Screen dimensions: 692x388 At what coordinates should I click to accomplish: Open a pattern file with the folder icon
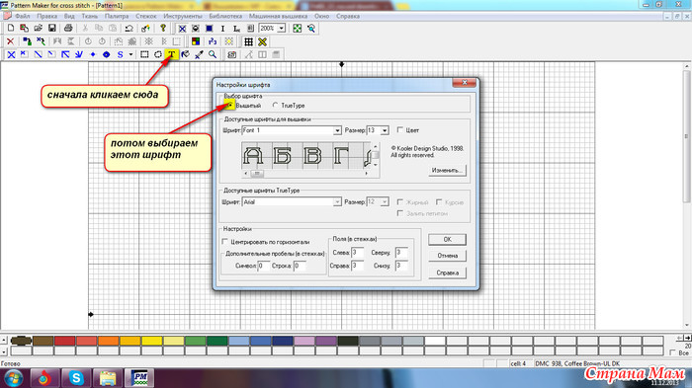39,29
